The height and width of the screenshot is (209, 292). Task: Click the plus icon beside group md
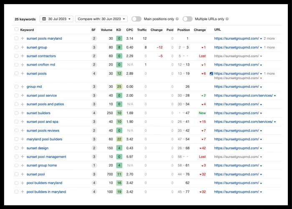23,87
